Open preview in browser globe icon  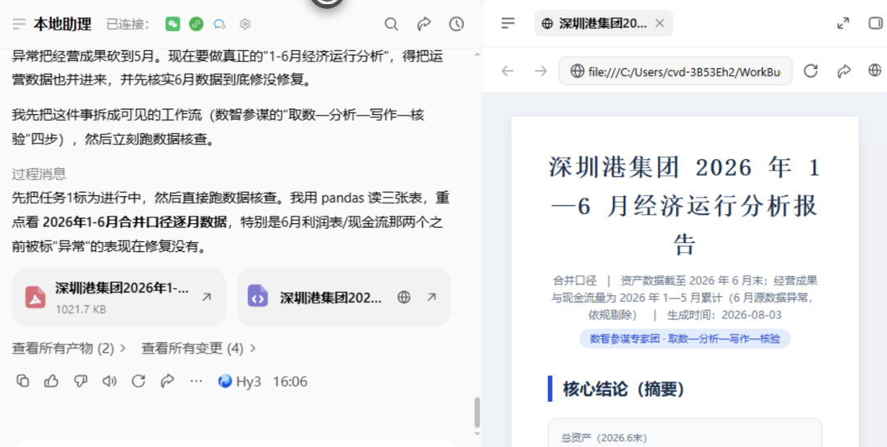pyautogui.click(x=876, y=71)
